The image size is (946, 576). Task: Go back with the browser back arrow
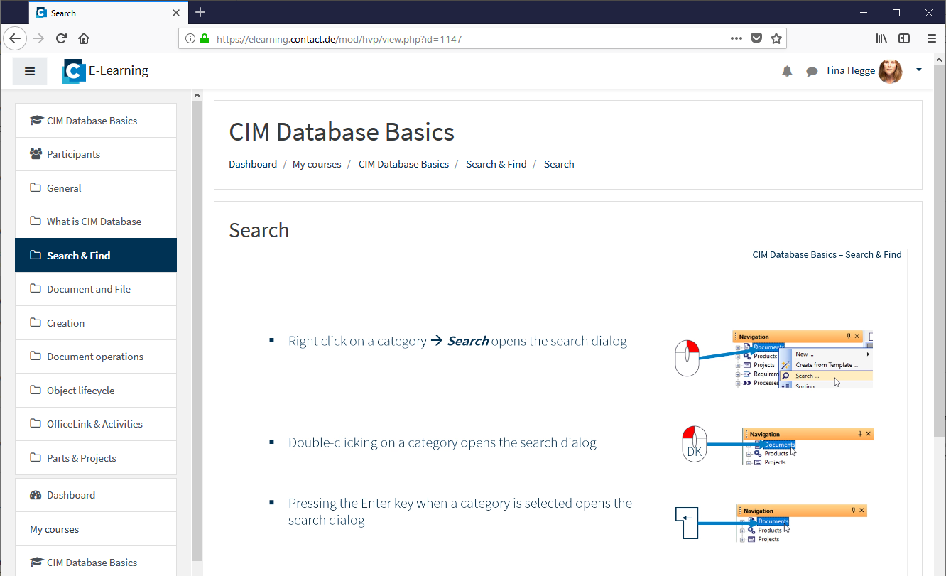click(15, 38)
